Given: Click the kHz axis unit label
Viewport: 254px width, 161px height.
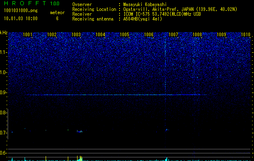Looking at the screenshot, I should [x=4, y=33].
